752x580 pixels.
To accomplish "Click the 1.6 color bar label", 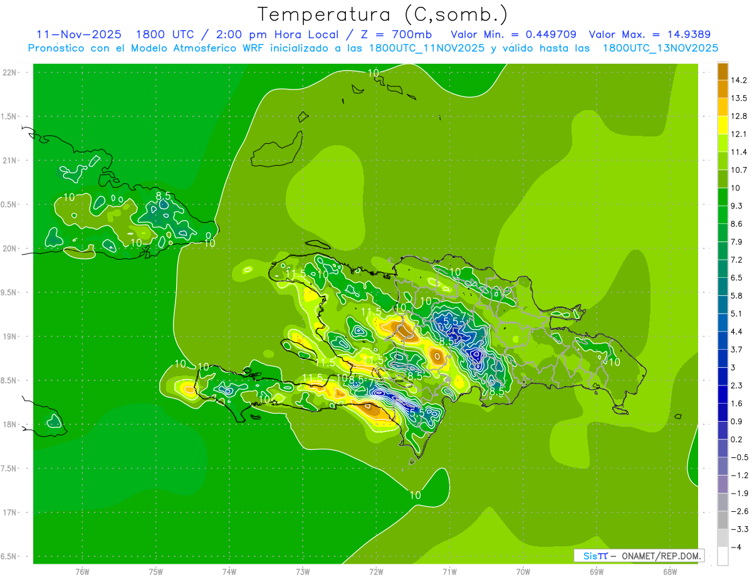I will click(736, 404).
